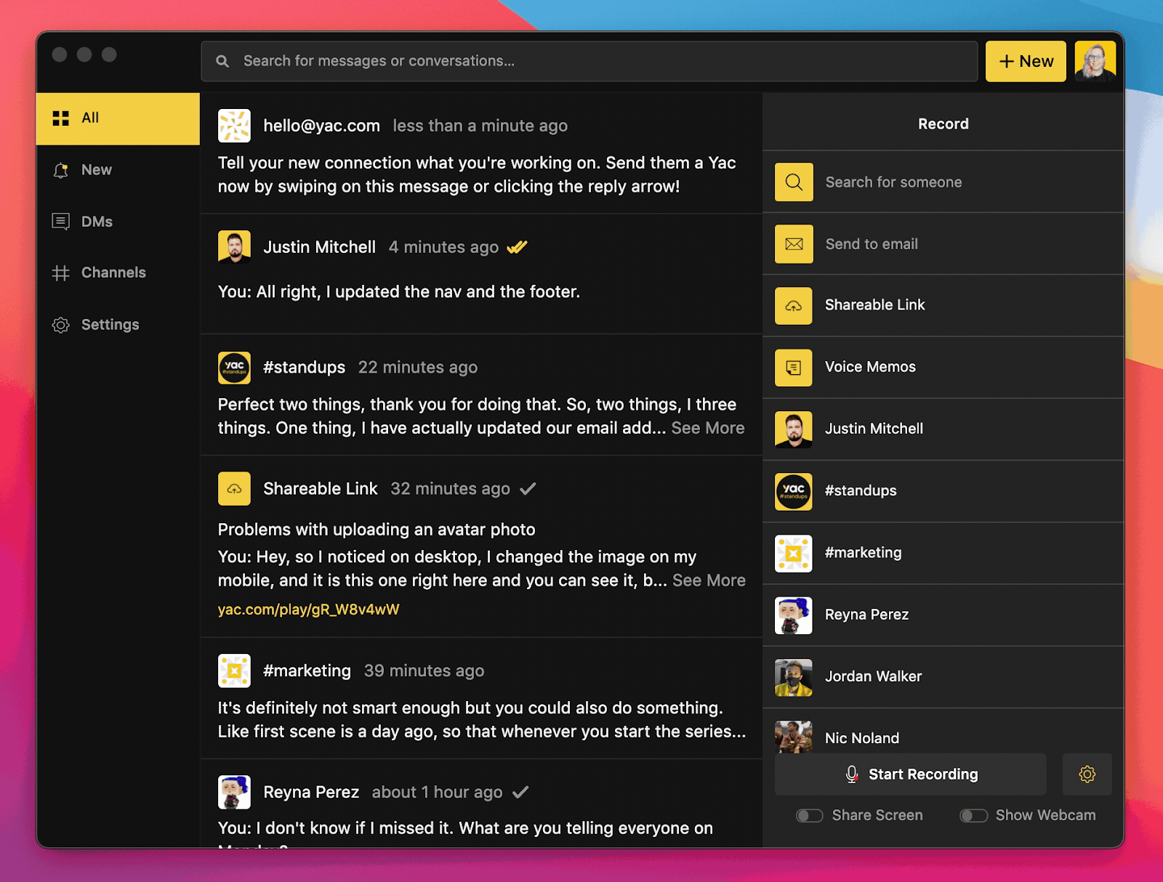Viewport: 1163px width, 882px height.
Task: Switch to the DMs section
Action: [x=97, y=222]
